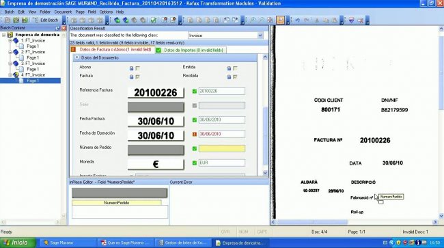Image resolution: width=444 pixels, height=248 pixels.
Task: Click the fit-to-page icon beside zoom out
Action: 270,20
